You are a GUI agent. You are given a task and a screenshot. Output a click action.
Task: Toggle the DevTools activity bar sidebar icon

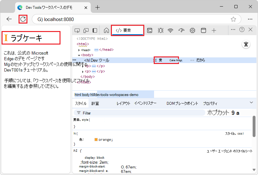click(95, 30)
